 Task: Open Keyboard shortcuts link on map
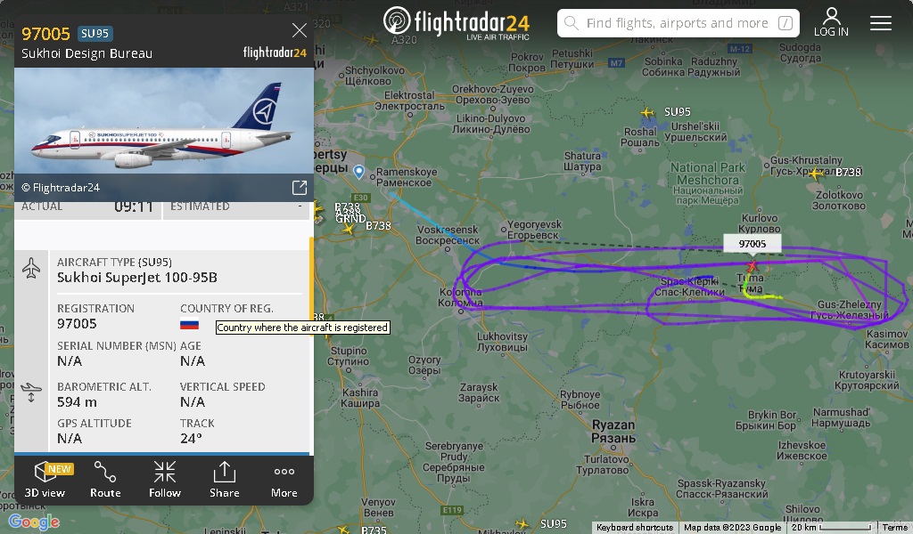tap(635, 527)
